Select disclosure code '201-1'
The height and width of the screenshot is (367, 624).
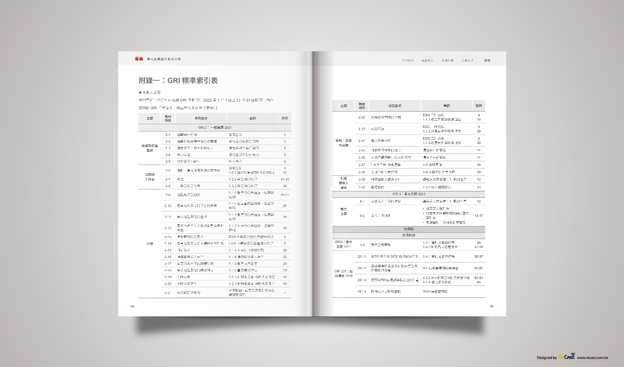(361, 257)
